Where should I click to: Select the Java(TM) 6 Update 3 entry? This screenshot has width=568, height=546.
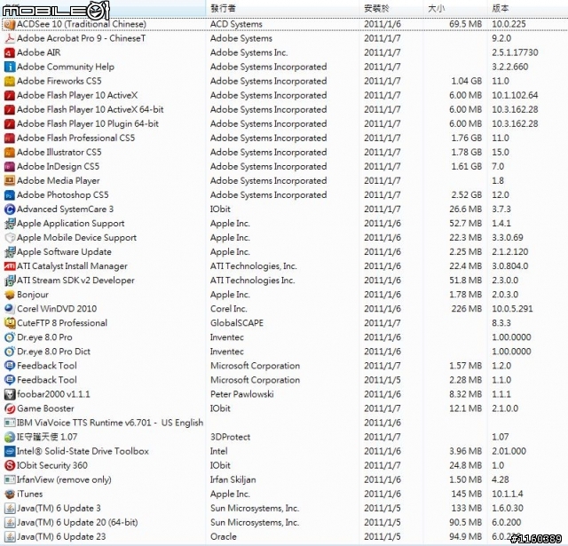click(59, 509)
